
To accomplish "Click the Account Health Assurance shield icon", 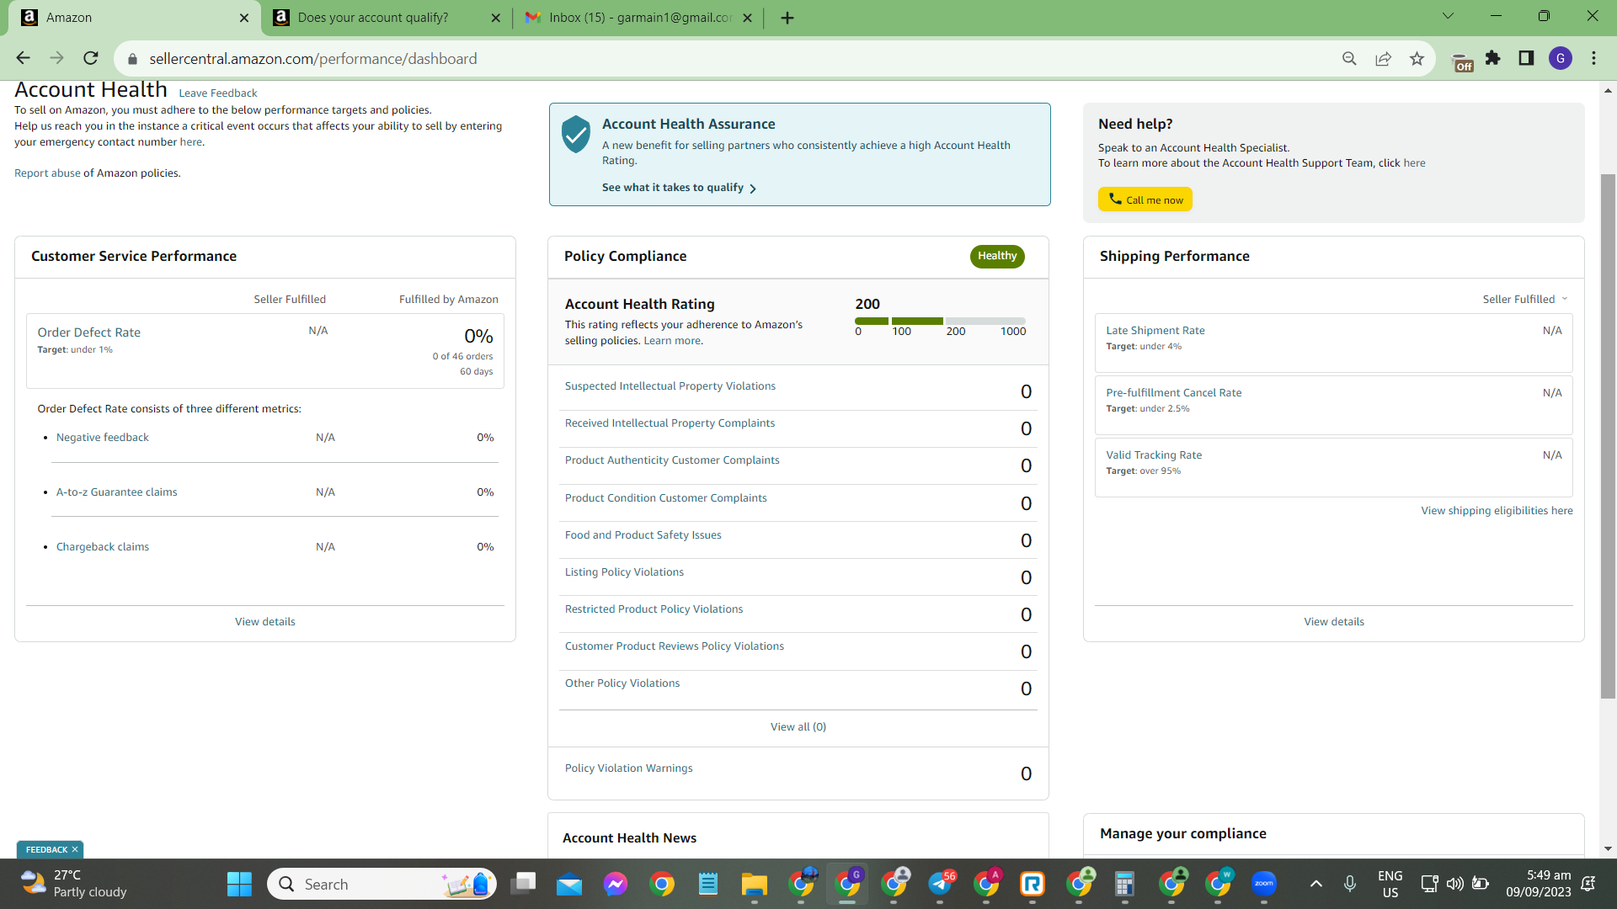I will 576,135.
